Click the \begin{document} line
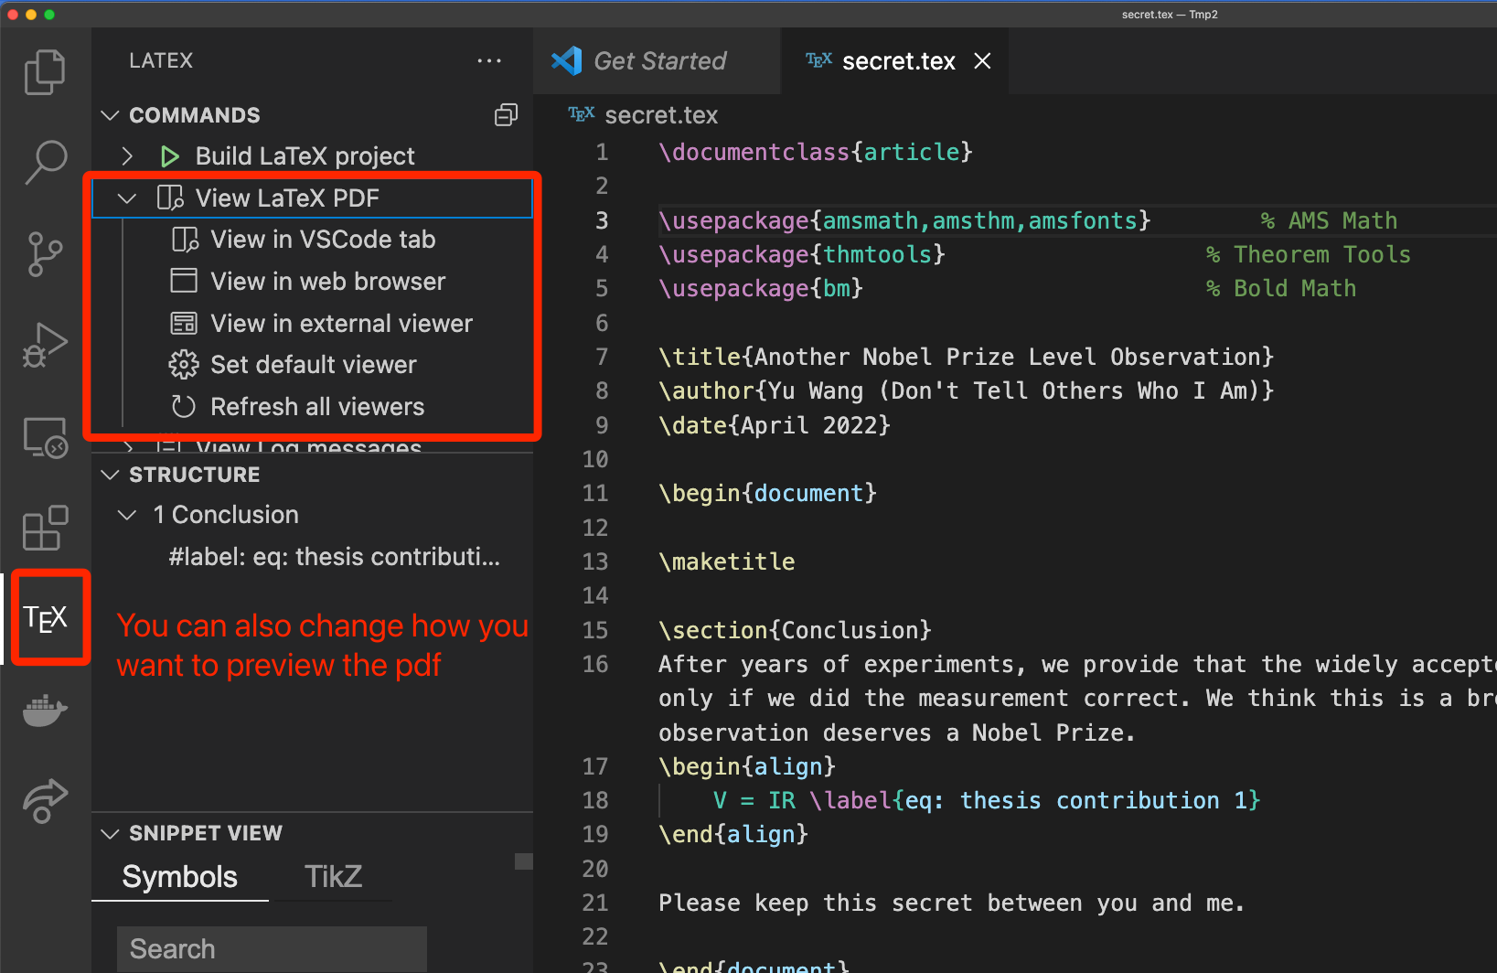The width and height of the screenshot is (1497, 973). click(767, 493)
